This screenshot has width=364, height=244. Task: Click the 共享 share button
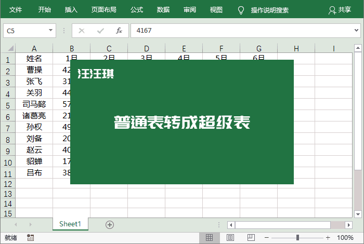click(340, 10)
